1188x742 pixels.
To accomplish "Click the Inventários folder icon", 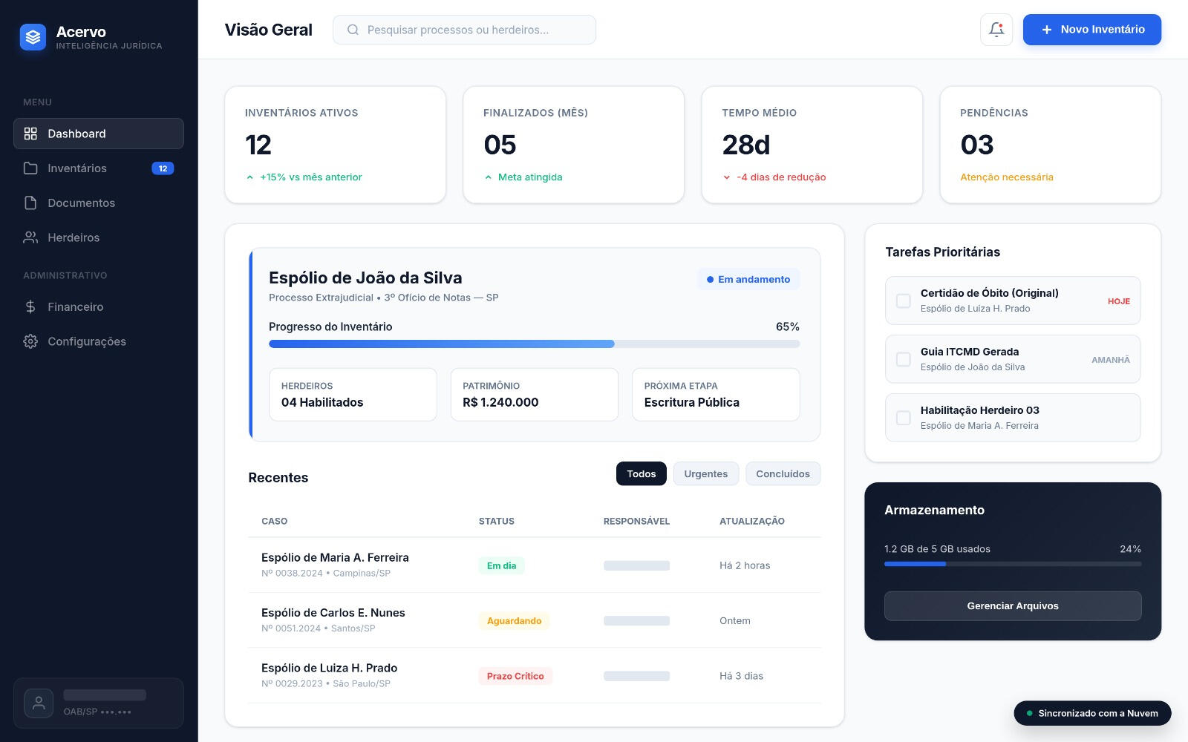I will click(x=30, y=168).
